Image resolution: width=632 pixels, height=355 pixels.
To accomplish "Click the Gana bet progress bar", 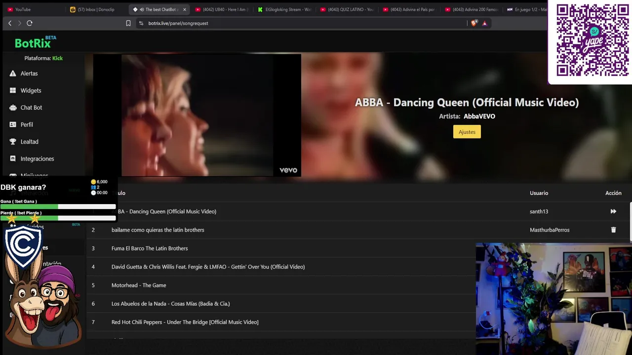I will (x=58, y=207).
